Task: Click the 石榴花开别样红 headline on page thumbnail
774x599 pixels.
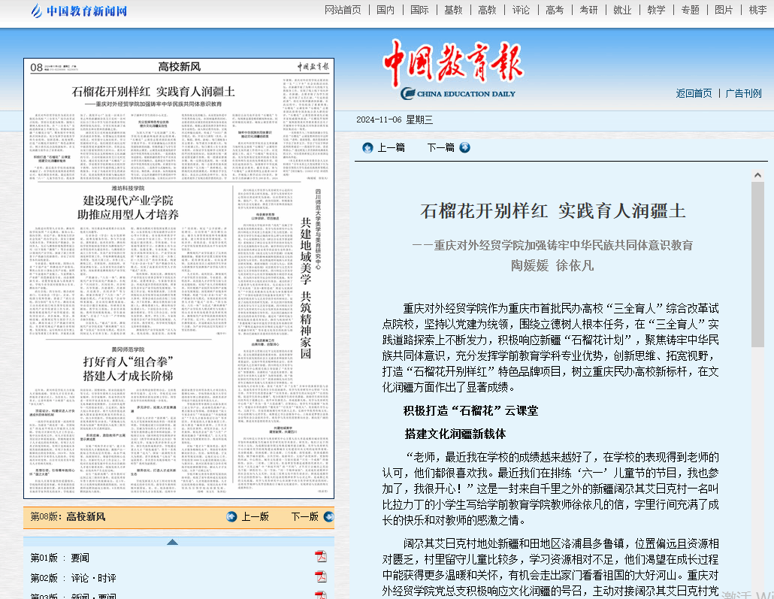Action: (x=153, y=92)
